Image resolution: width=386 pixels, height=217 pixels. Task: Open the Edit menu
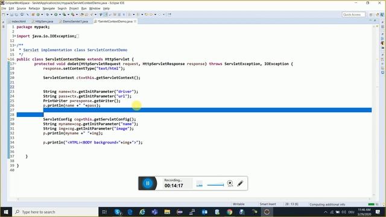11,8
